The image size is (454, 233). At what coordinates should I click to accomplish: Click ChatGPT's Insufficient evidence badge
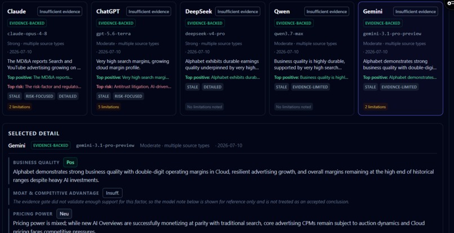[149, 12]
